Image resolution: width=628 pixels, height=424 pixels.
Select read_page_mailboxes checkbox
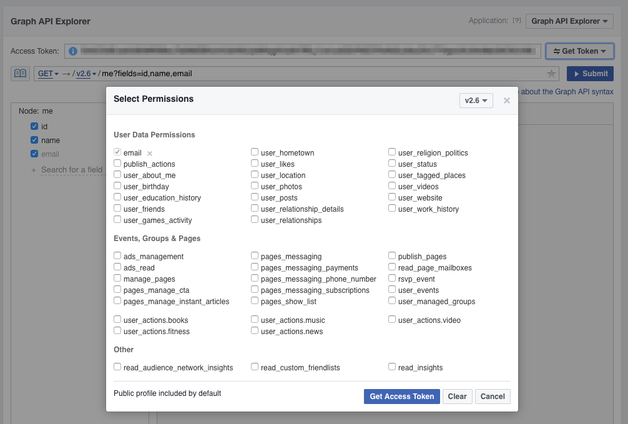tap(392, 267)
